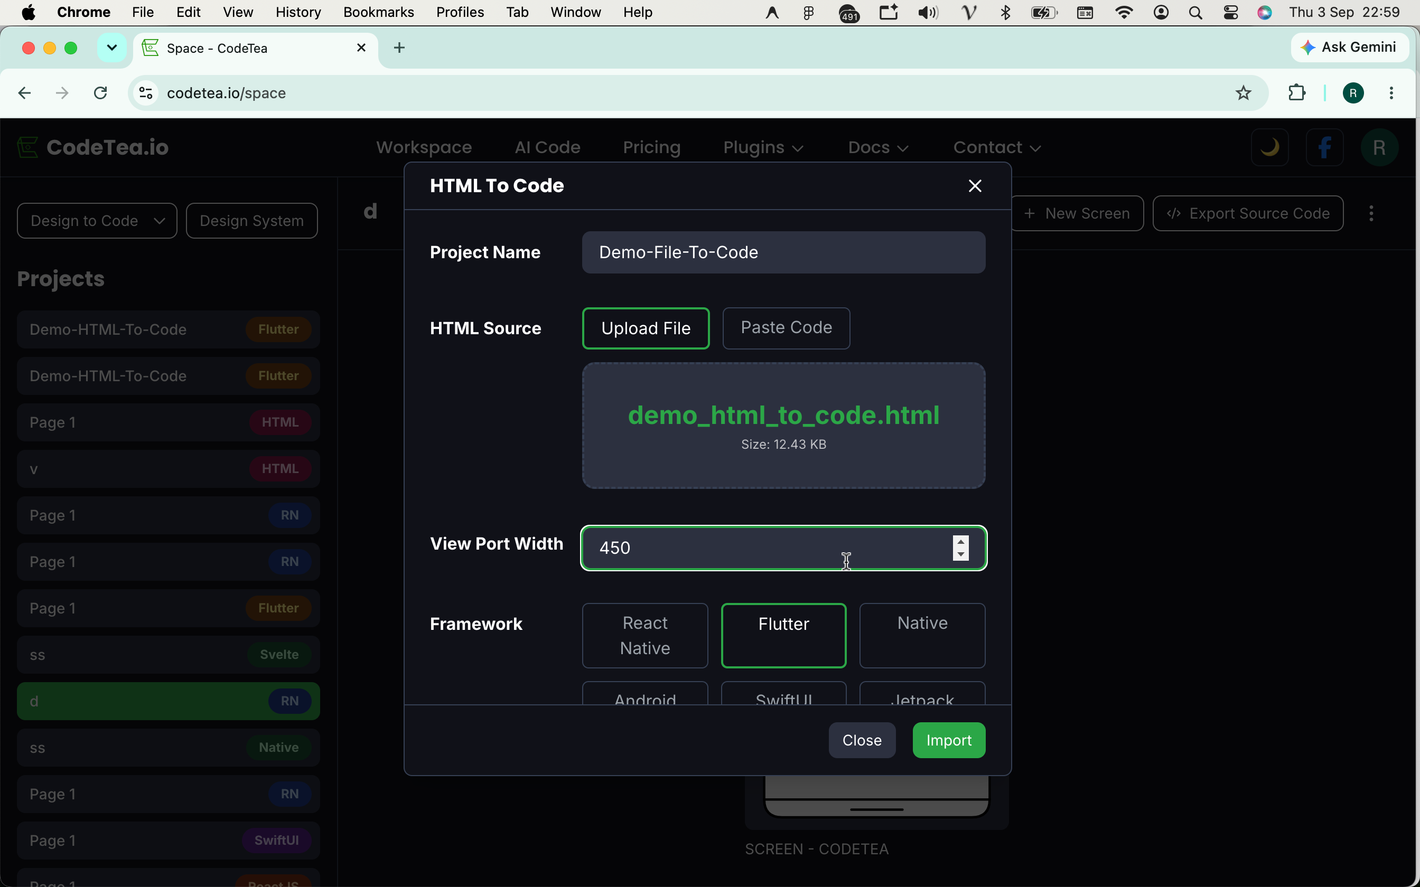The image size is (1420, 887).
Task: Open the volume menu bar icon
Action: pyautogui.click(x=928, y=12)
